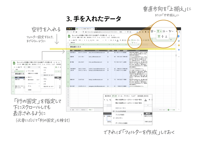Switch to Before sheet tab
Image resolution: width=205 pixels, height=143 pixels.
(84, 110)
